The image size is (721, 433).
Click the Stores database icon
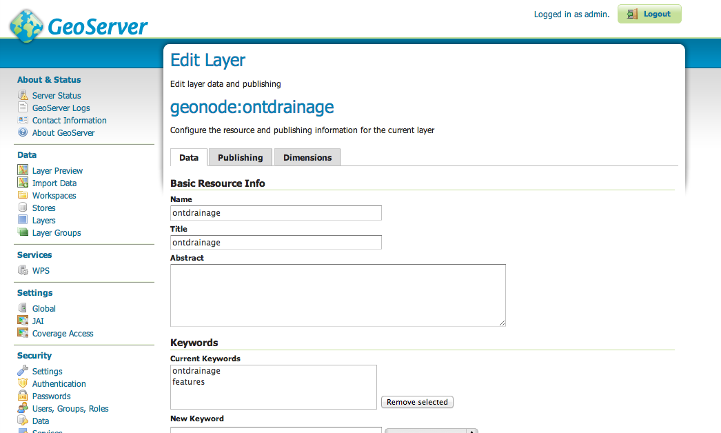point(23,207)
